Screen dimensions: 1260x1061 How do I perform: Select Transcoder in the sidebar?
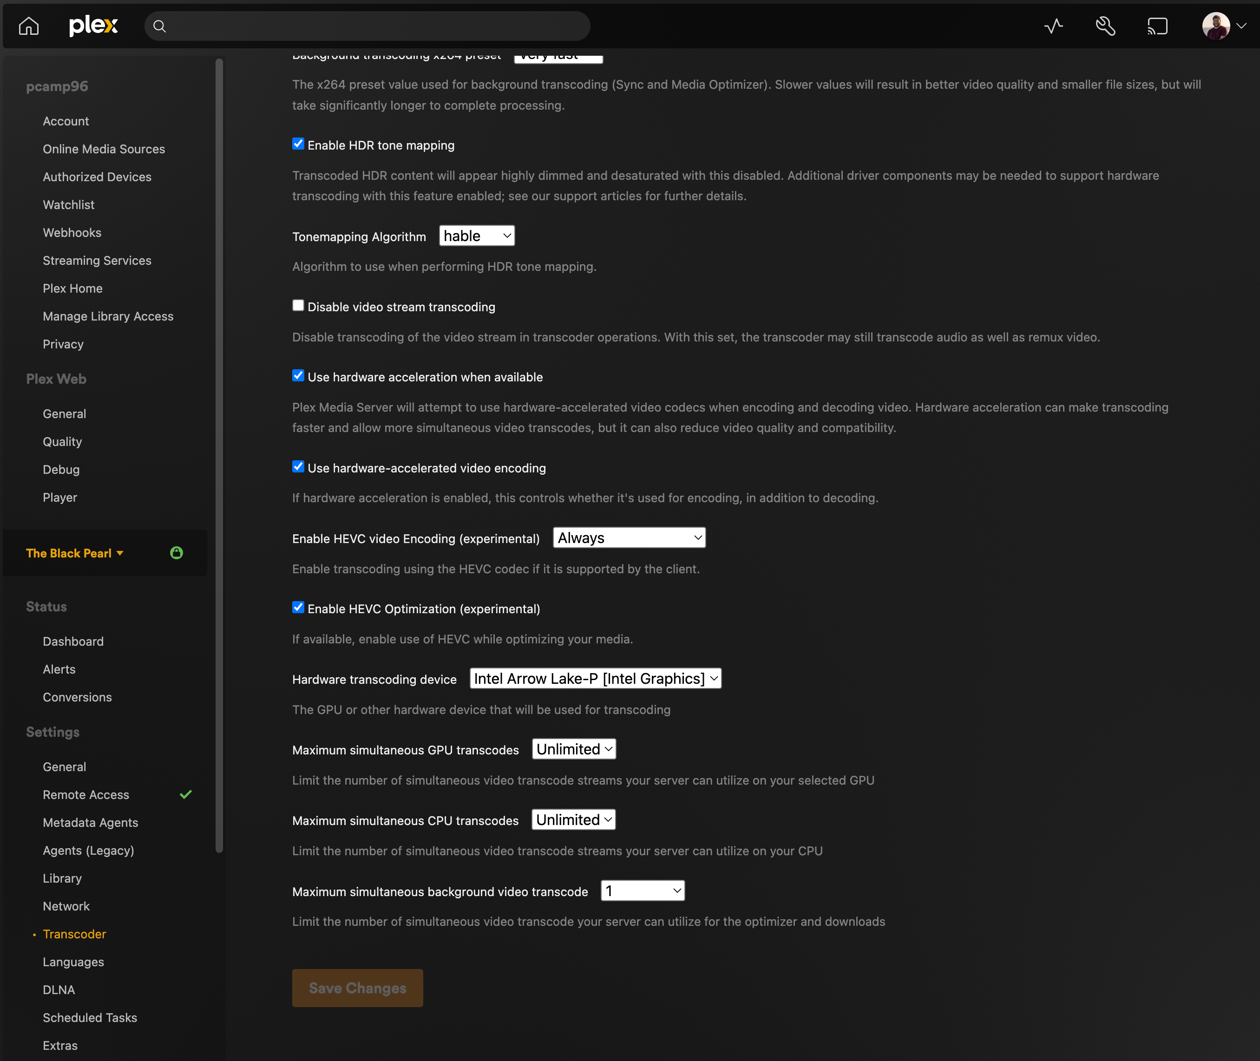(x=74, y=934)
